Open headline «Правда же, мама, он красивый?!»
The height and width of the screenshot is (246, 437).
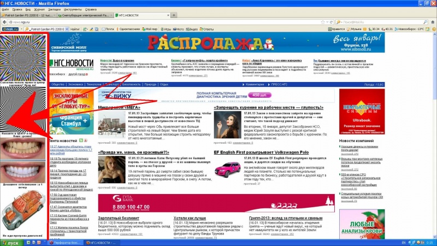click(133, 153)
